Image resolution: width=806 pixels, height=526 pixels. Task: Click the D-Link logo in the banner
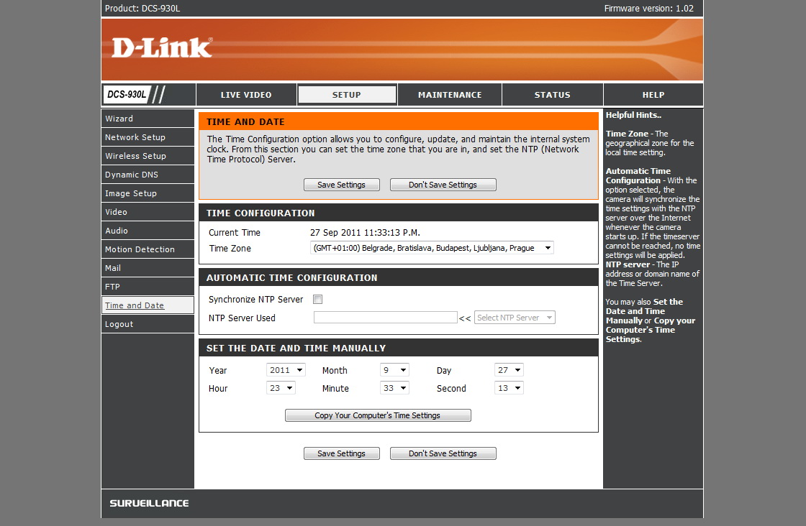tap(162, 48)
